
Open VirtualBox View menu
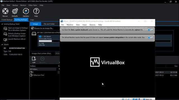pos(78,25)
